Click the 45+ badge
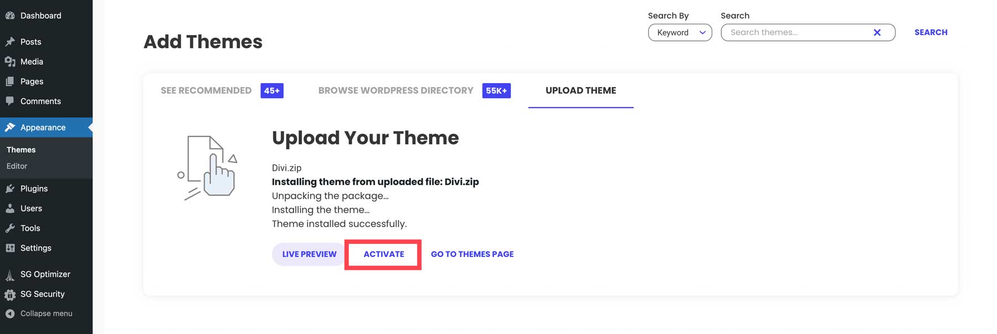 click(272, 91)
